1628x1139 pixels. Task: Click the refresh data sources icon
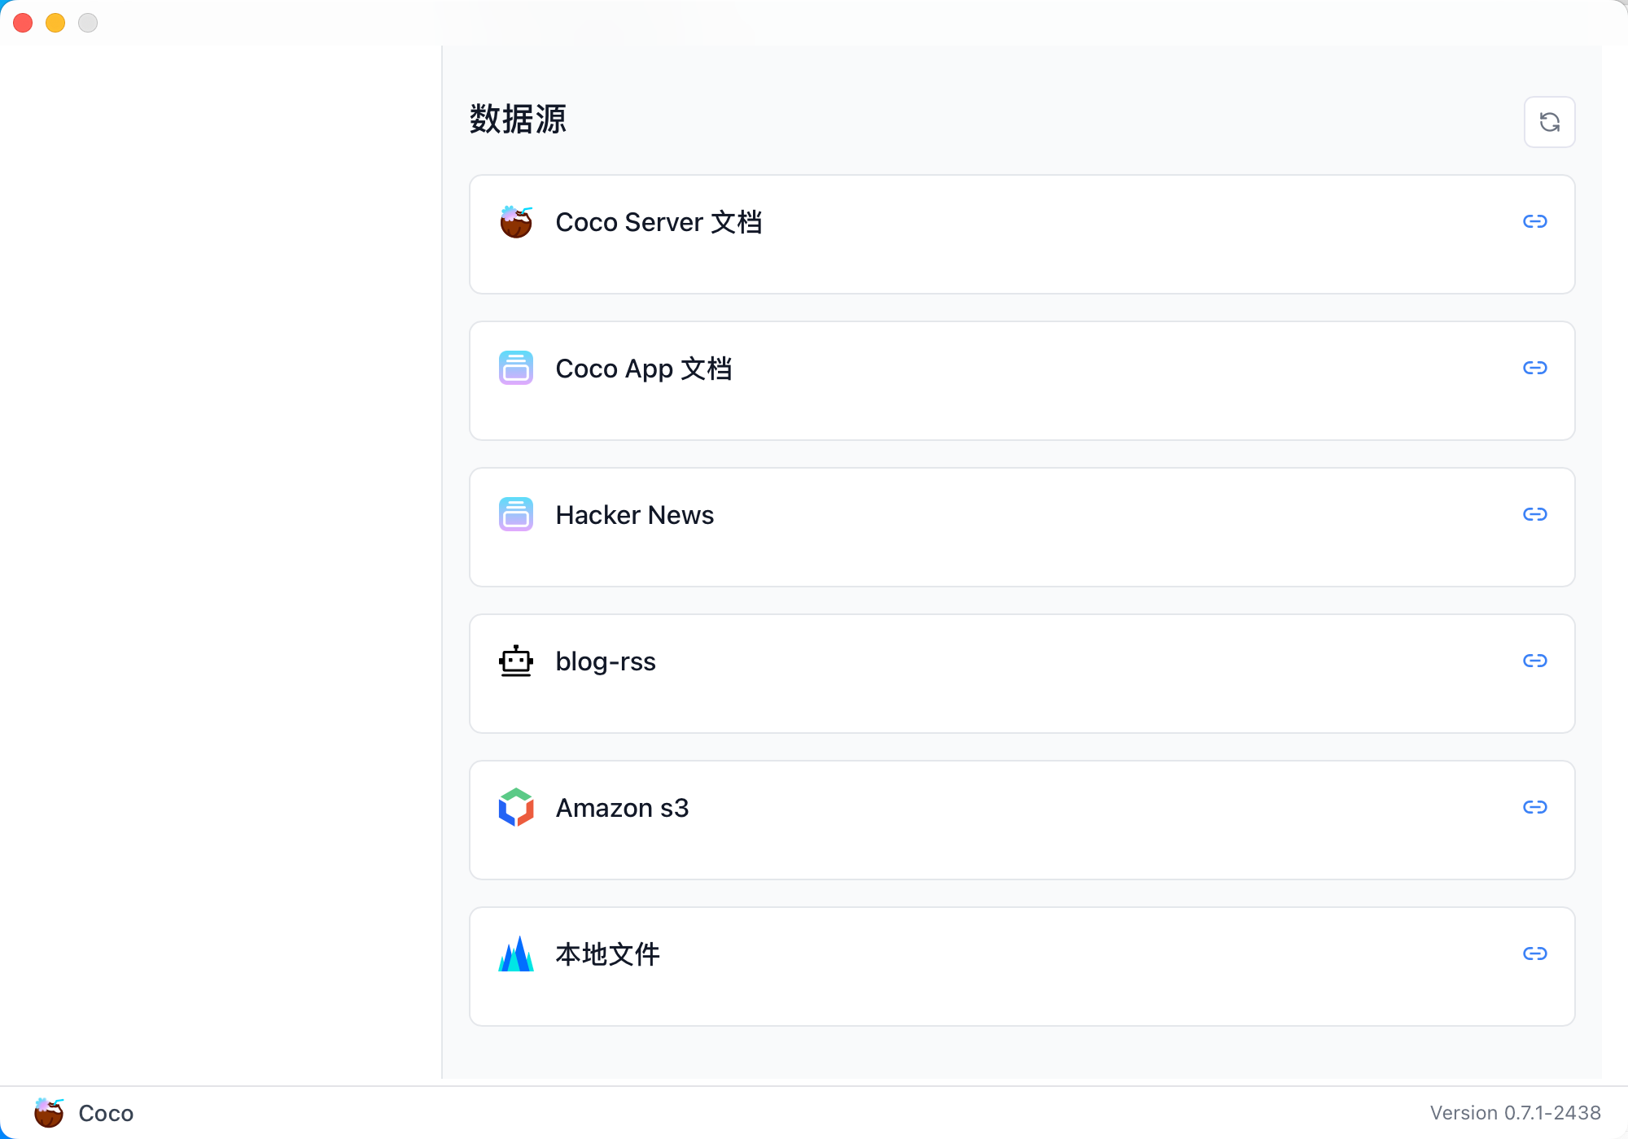[1549, 121]
